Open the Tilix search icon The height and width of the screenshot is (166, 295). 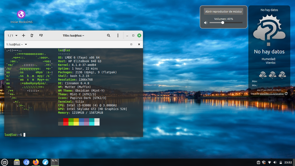click(109, 36)
